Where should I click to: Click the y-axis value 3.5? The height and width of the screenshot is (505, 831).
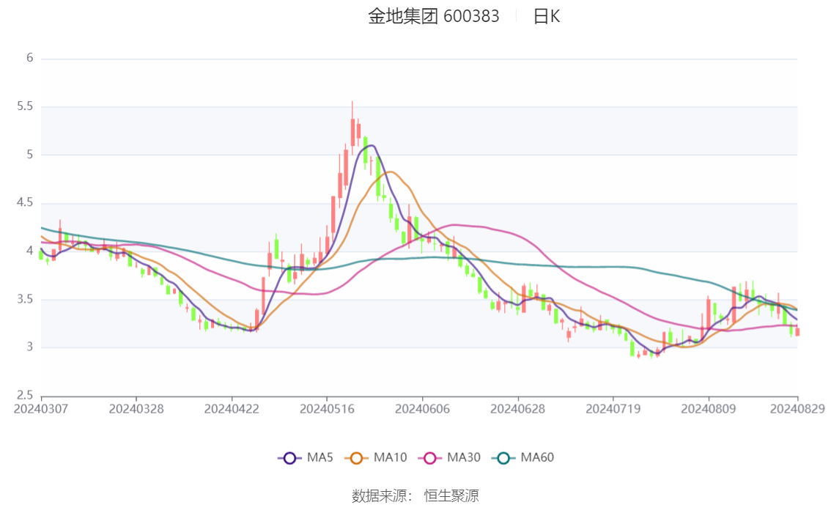pos(25,299)
